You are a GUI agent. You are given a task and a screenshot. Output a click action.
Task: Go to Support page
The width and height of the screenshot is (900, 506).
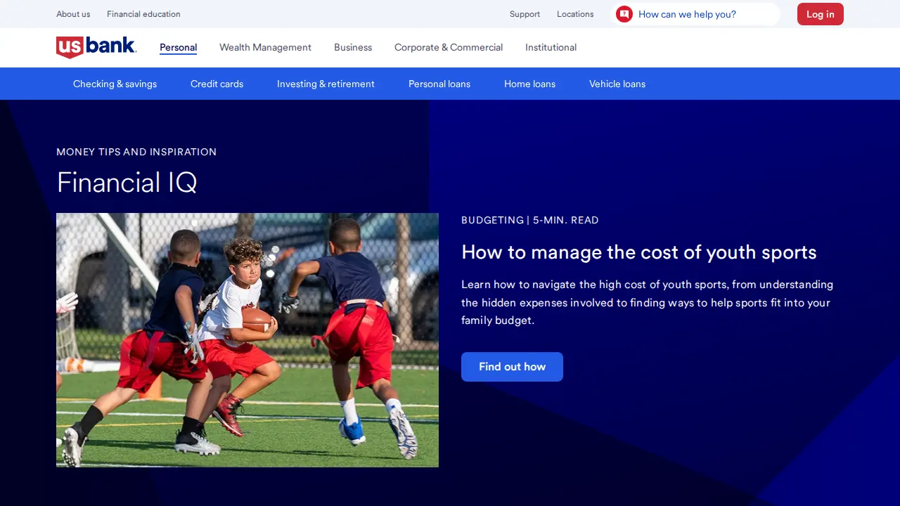click(x=525, y=14)
